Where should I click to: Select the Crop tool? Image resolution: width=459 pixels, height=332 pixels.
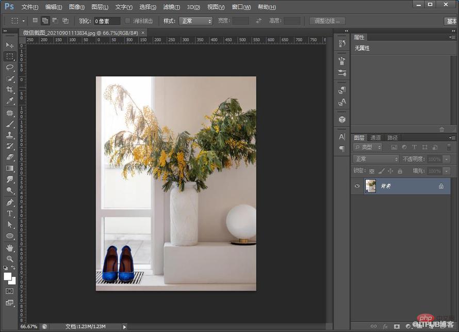pos(10,90)
